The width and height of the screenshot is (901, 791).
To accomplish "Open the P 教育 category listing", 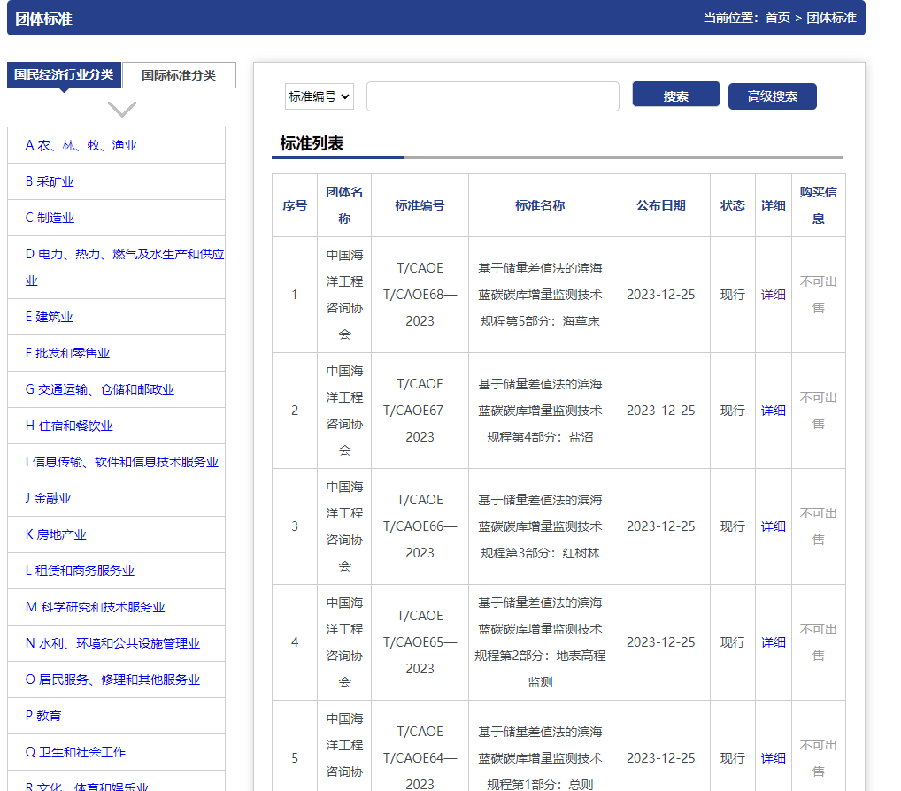I will (47, 716).
